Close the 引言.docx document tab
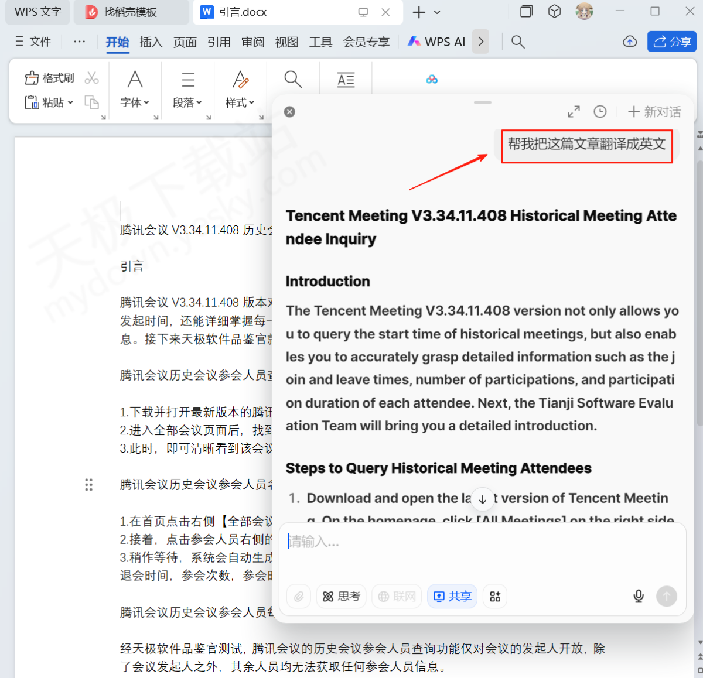This screenshot has height=678, width=703. (385, 12)
